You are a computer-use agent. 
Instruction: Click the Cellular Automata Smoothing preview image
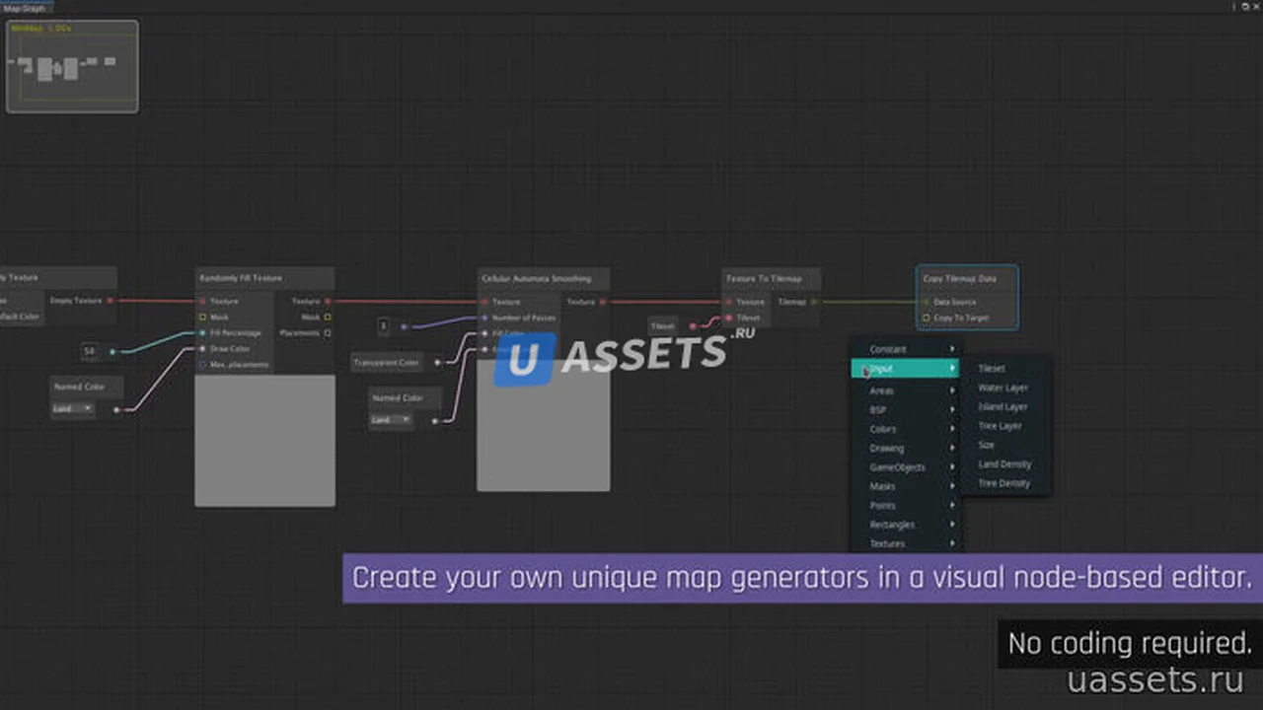click(544, 424)
